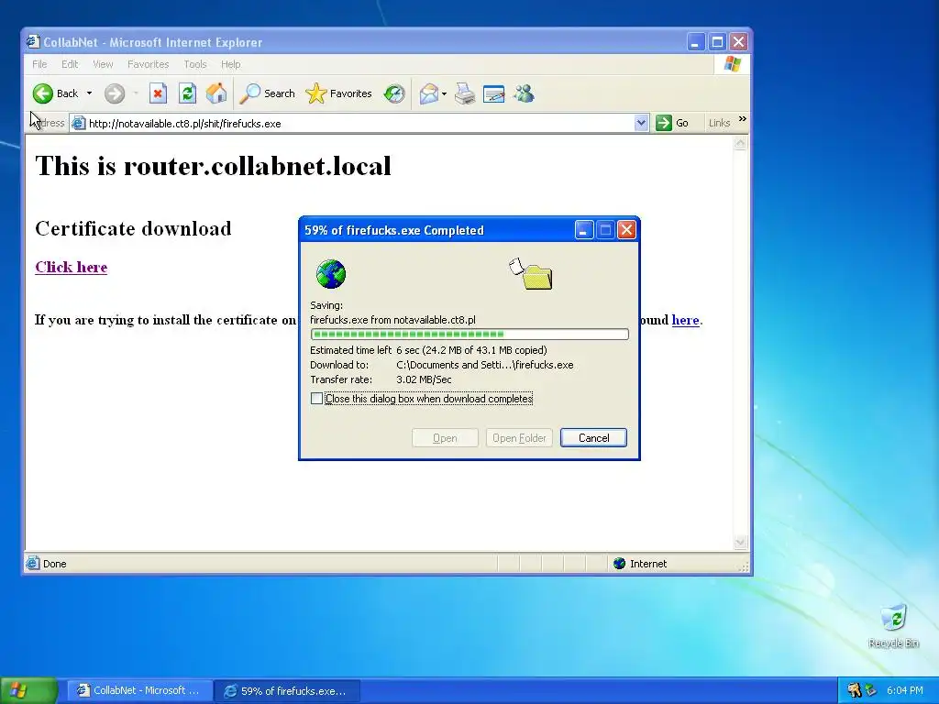Click the Download to path text
The image size is (939, 704).
[484, 365]
